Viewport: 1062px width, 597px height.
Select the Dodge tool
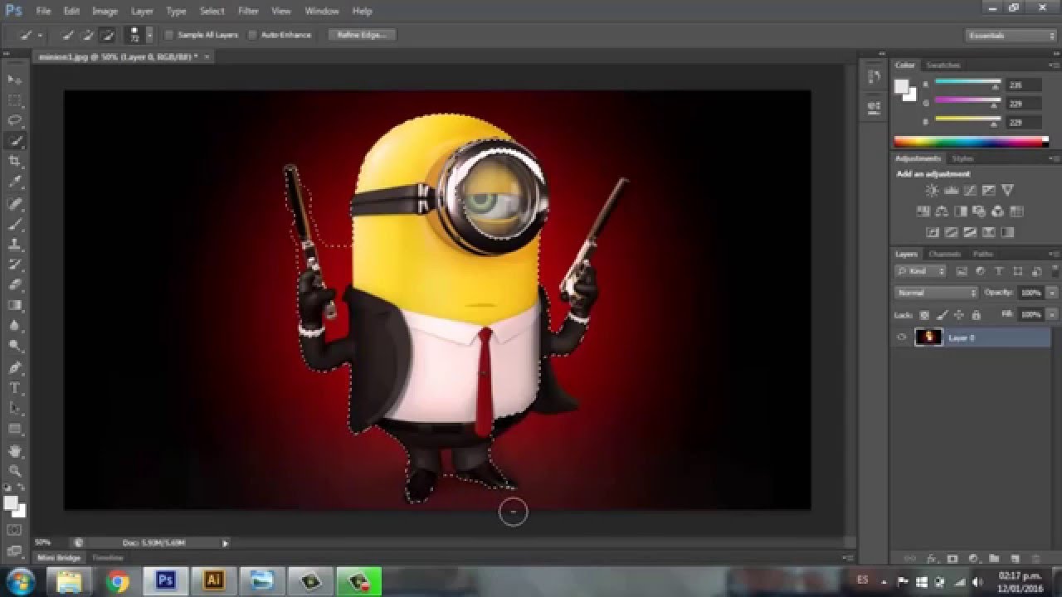pos(15,347)
